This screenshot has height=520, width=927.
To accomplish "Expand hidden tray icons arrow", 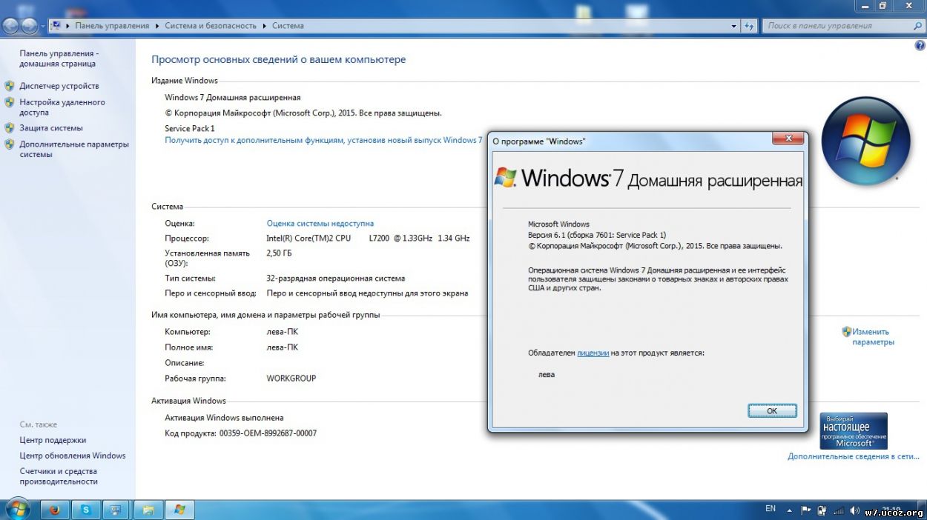I will [x=789, y=510].
